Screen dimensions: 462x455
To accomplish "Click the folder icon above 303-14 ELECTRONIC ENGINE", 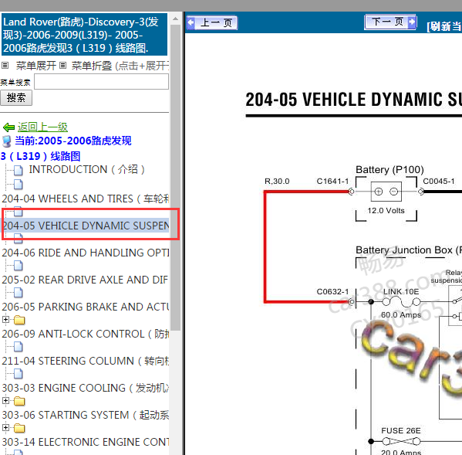I will pos(19,428).
